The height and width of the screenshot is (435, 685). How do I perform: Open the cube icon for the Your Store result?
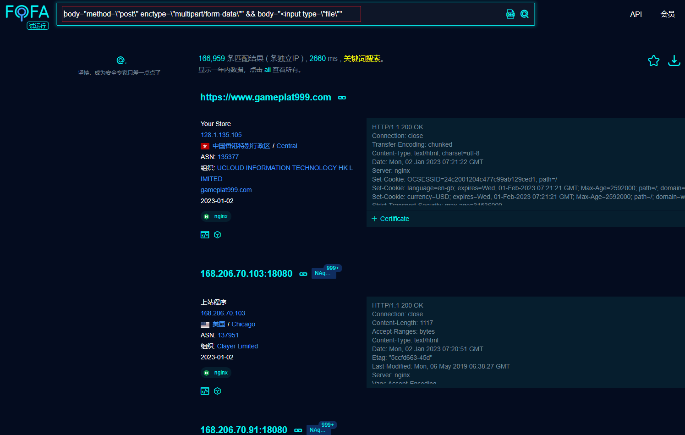pos(218,235)
